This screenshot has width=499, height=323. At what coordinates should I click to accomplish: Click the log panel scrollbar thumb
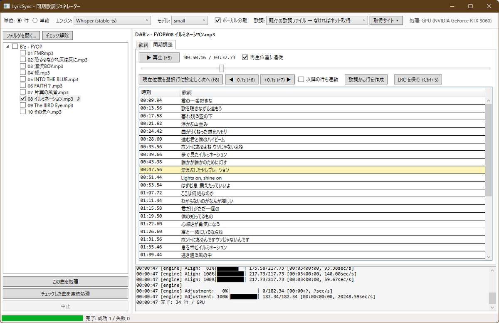492,298
